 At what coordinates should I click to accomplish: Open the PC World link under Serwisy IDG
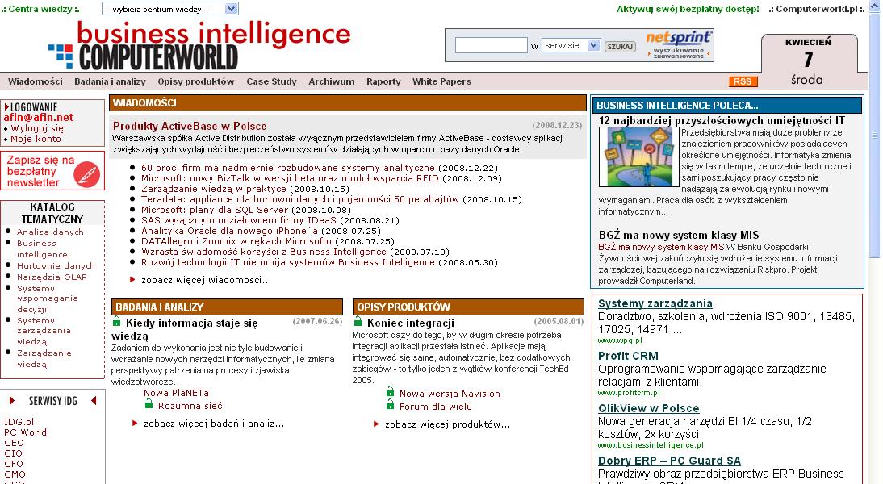point(25,432)
